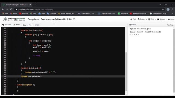Viewport: 175px width, 98px height.
Task: Collapse the code fold at line 23
Action: click(7, 33)
